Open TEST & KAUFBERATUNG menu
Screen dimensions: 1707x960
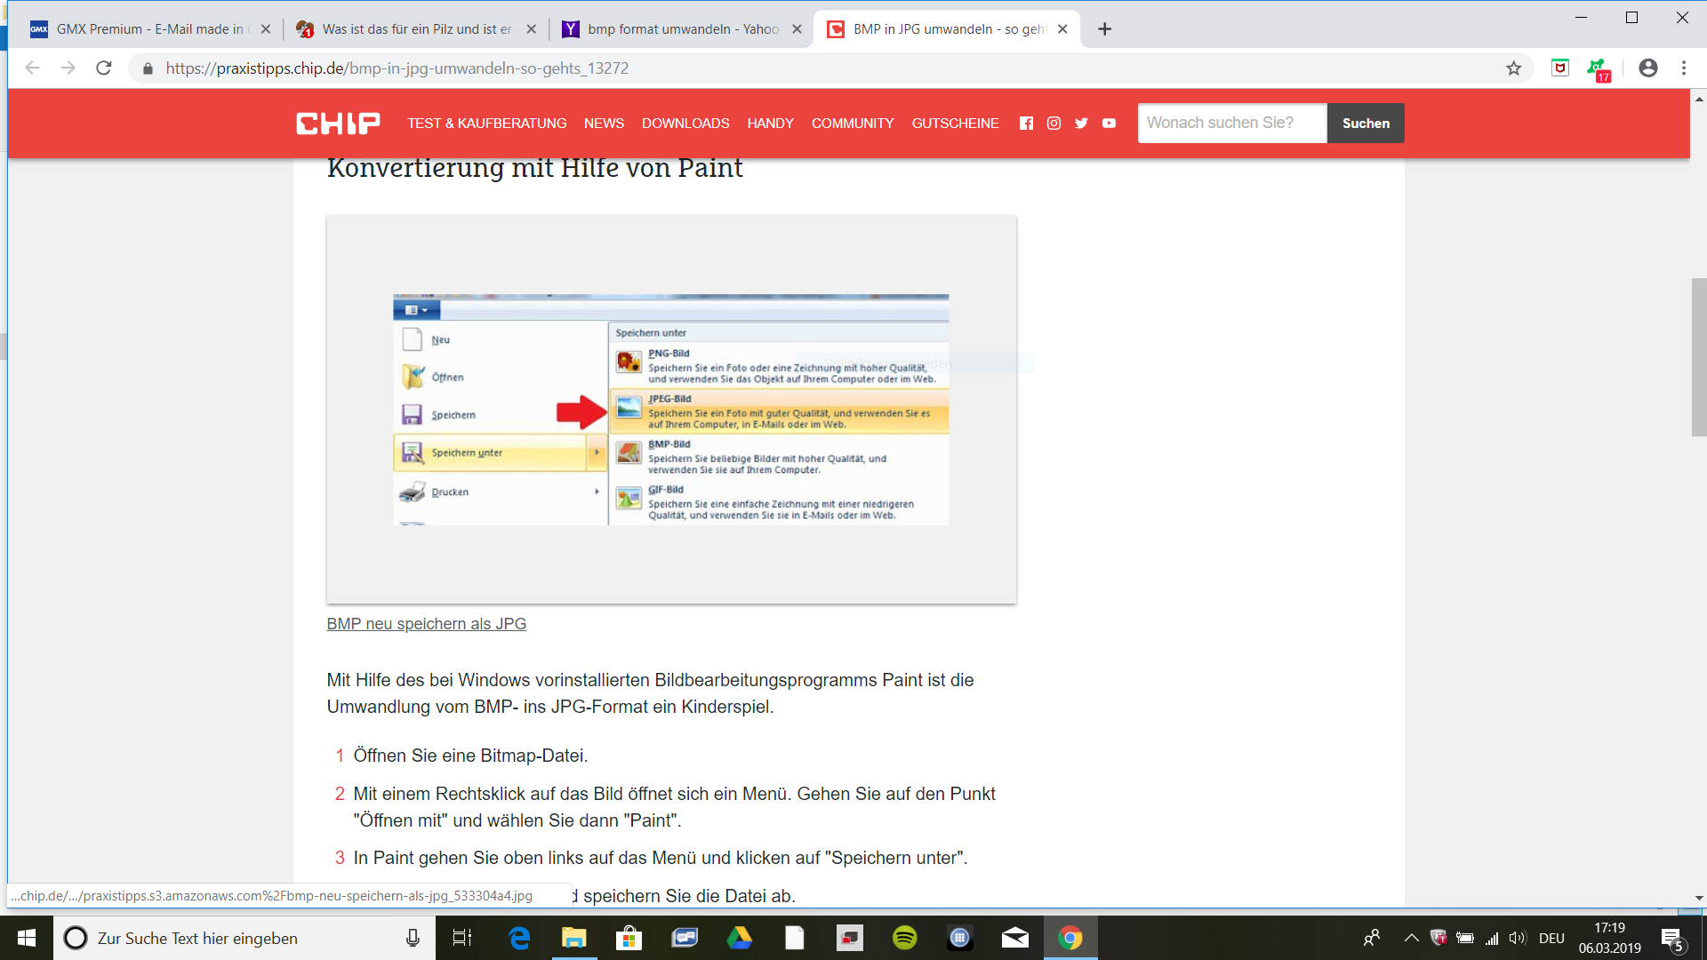486,124
